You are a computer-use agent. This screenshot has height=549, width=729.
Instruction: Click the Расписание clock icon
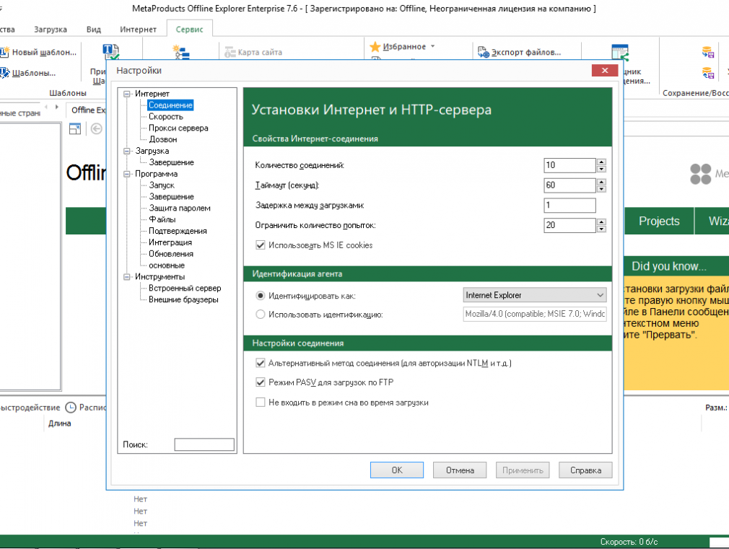coord(71,408)
